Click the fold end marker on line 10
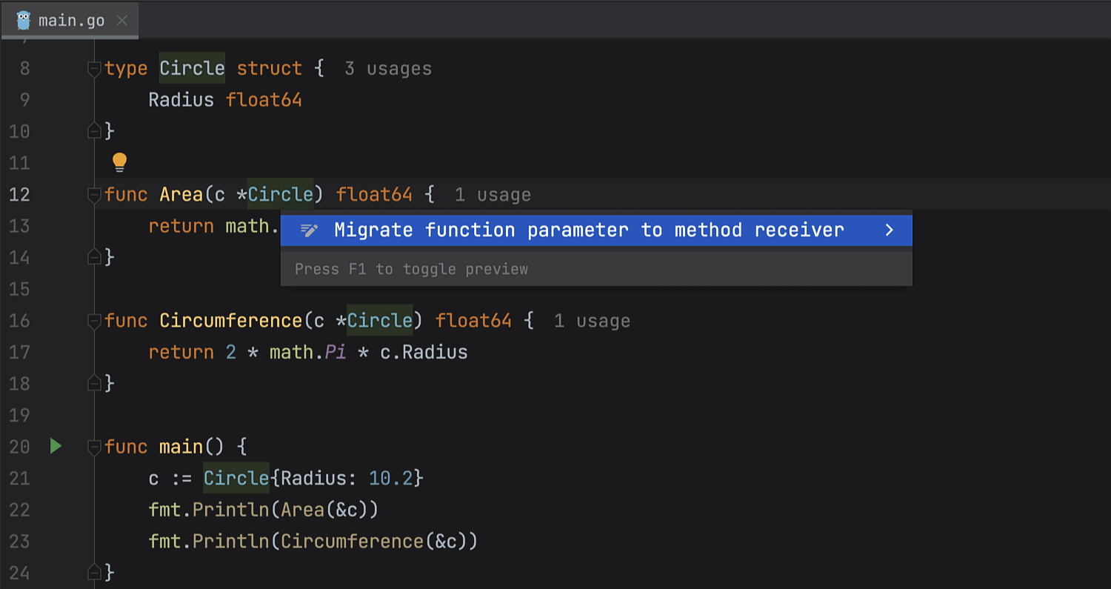Screen dimensions: 1111x589 [94, 131]
